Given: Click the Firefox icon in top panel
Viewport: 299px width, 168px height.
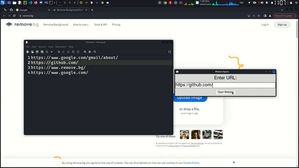Looking at the screenshot, I should tap(36, 3).
